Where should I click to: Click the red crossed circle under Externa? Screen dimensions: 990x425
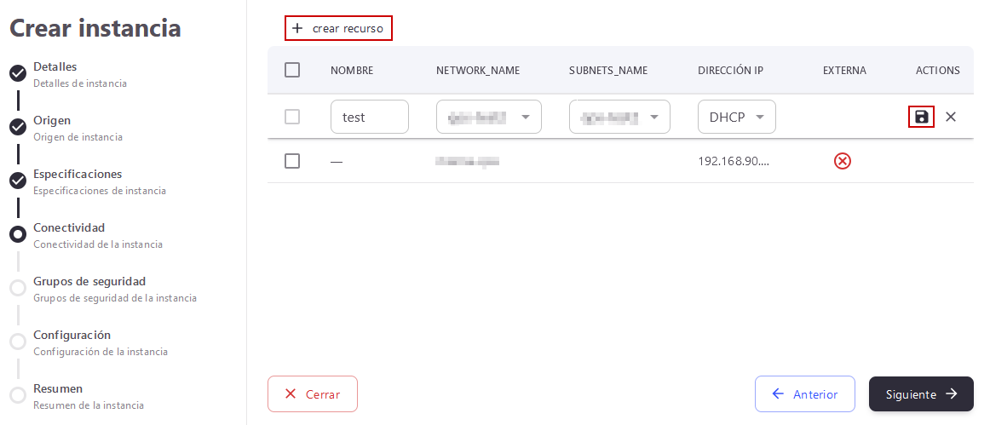[x=843, y=161]
